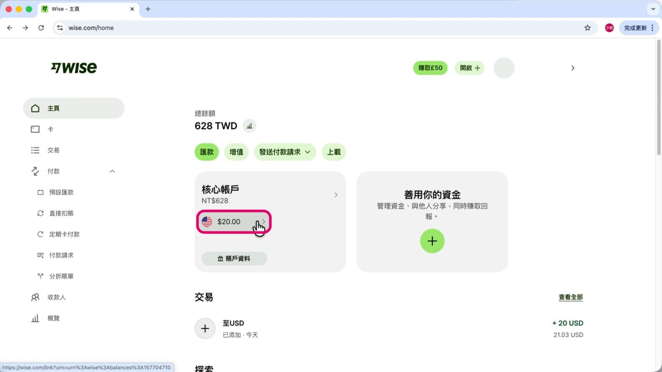Open 概覽 insights in the sidebar
662x372 pixels.
(73, 318)
